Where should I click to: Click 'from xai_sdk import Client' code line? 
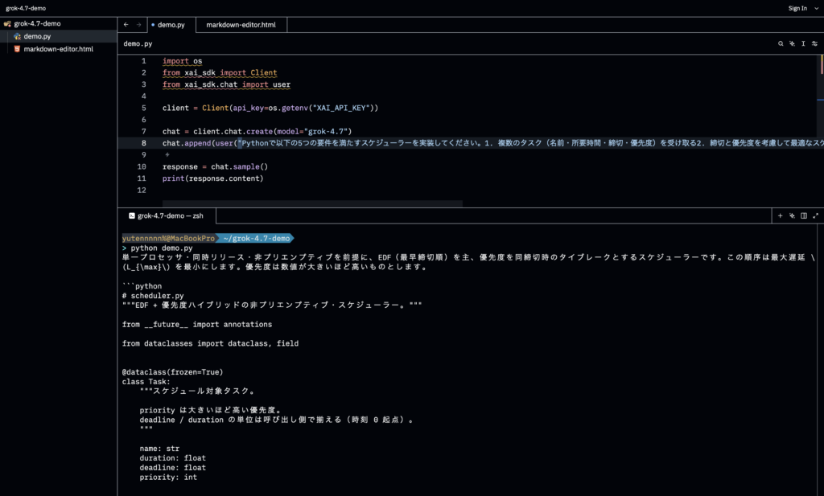tap(220, 72)
